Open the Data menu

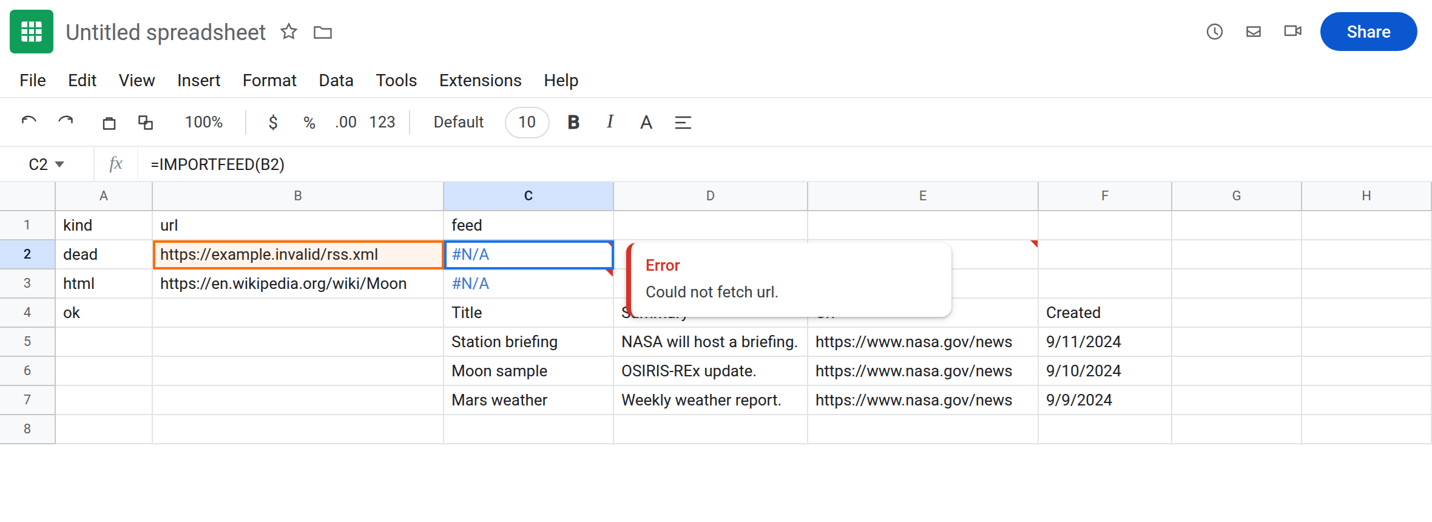(x=336, y=80)
